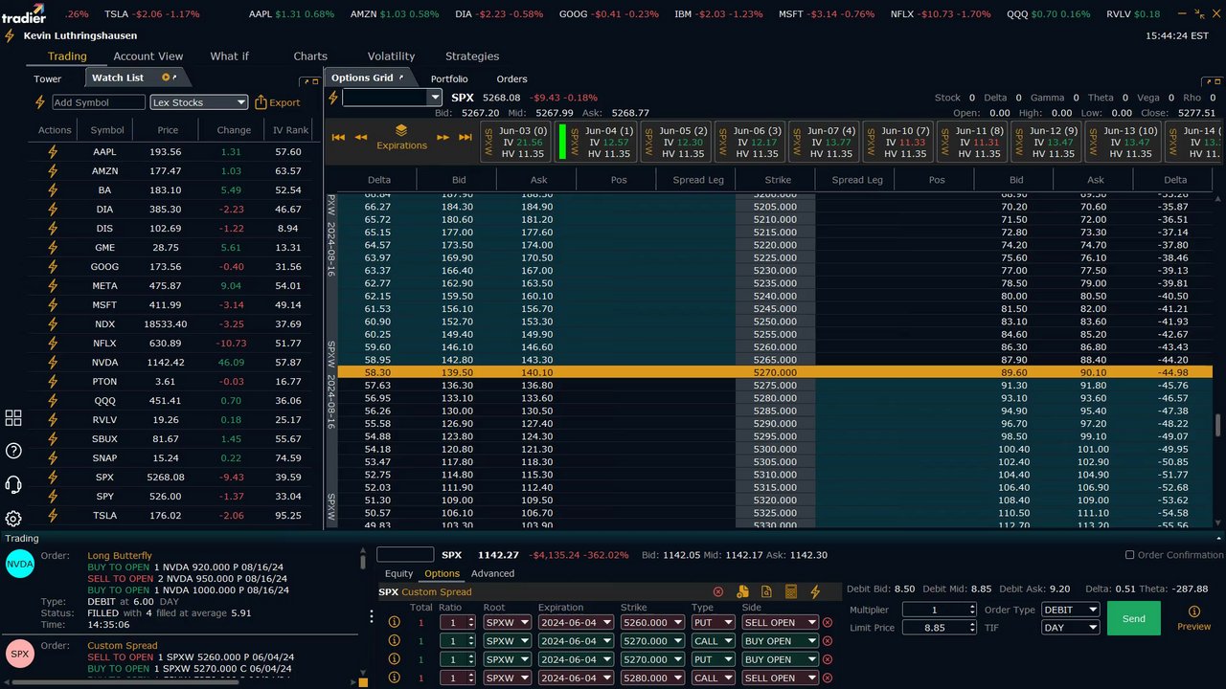The height and width of the screenshot is (689, 1226).
Task: Click the lightning action icon for SPX row
Action: (53, 478)
